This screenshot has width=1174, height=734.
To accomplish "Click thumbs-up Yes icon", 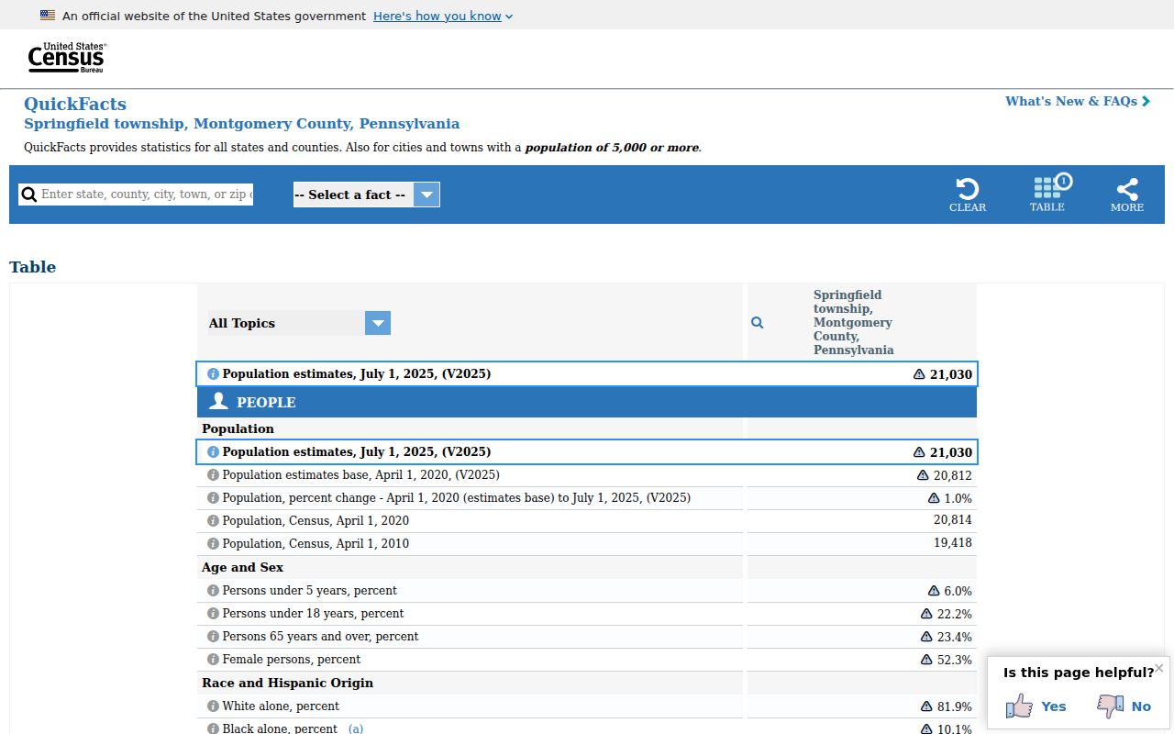I will (x=1019, y=706).
